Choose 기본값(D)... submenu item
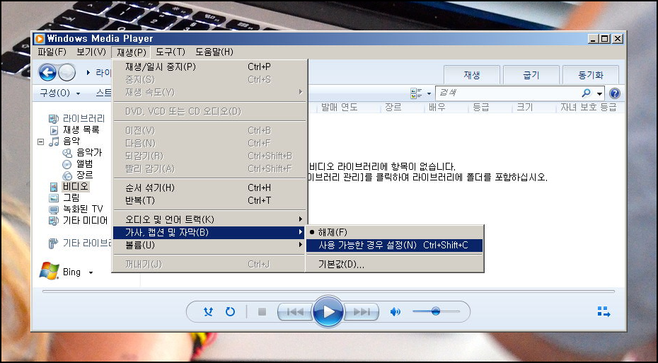This screenshot has height=363, width=658. 395,265
